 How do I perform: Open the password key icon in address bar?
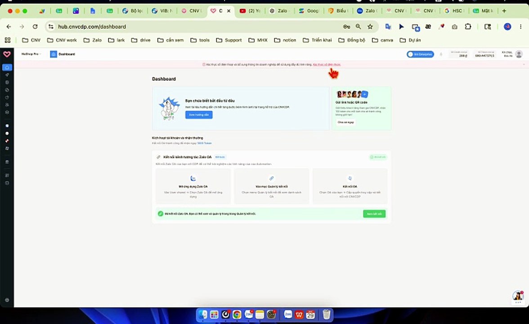346,26
